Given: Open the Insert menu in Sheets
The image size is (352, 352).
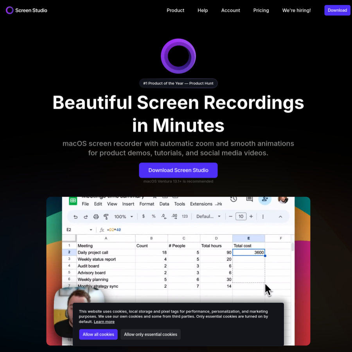Looking at the screenshot, I should [128, 204].
